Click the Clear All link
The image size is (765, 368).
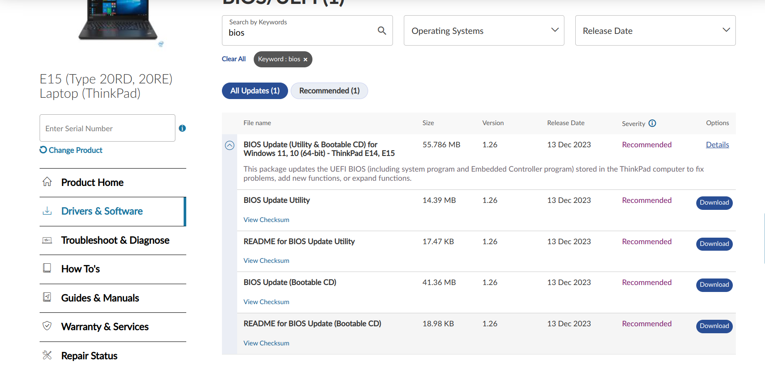pyautogui.click(x=234, y=59)
